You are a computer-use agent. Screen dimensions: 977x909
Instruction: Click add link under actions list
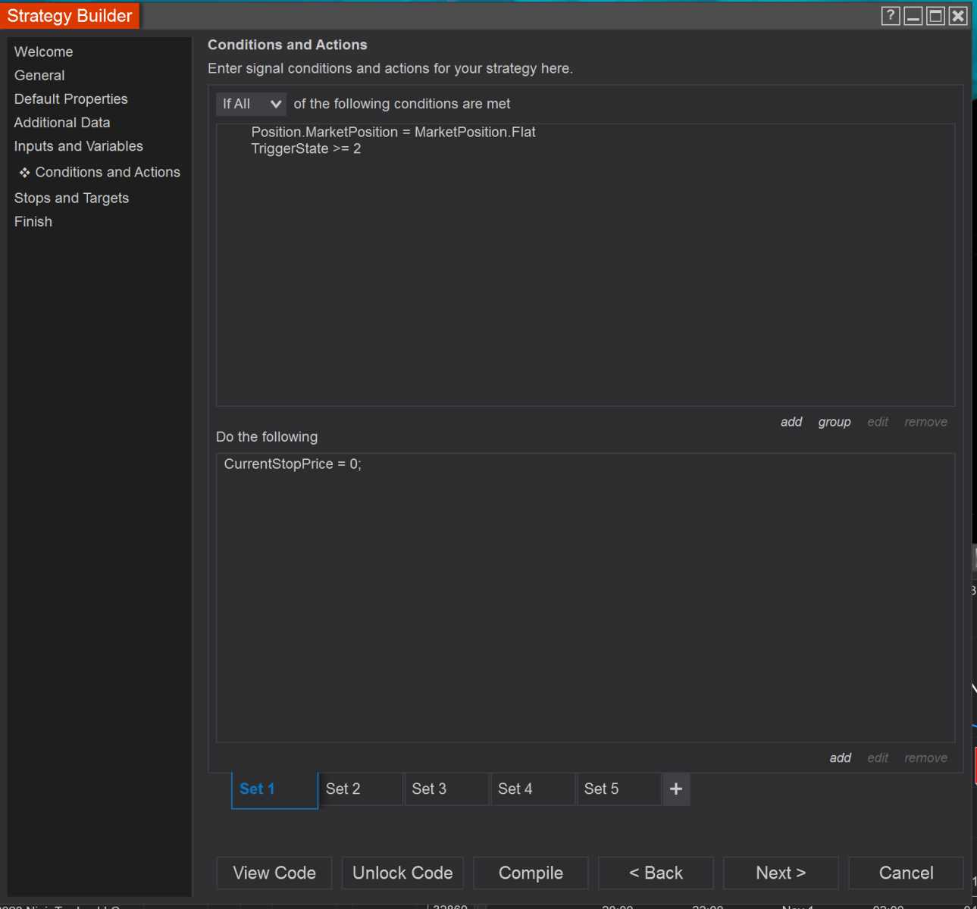pyautogui.click(x=840, y=758)
